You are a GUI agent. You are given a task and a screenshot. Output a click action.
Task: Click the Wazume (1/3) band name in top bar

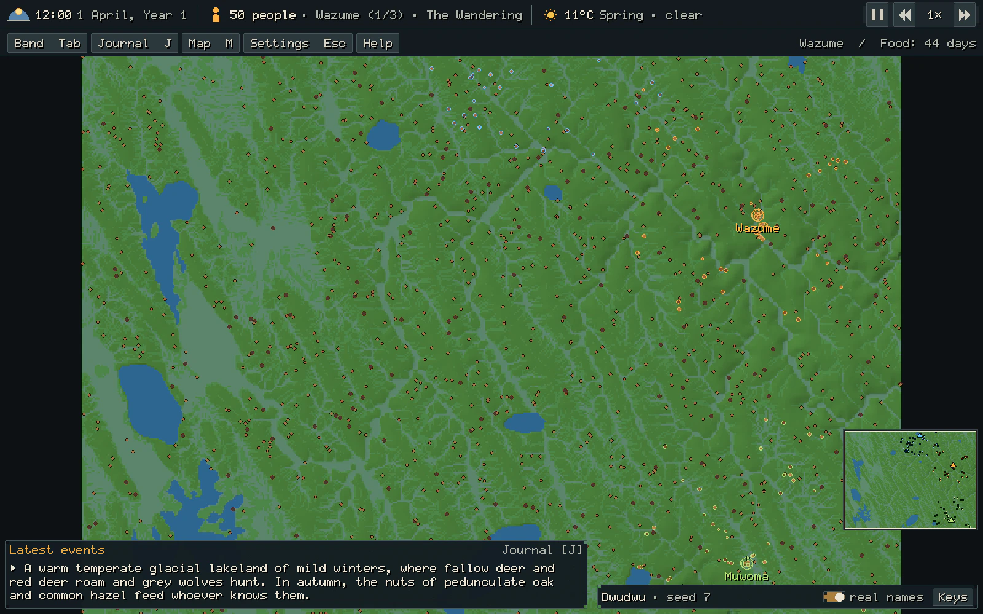(x=359, y=15)
